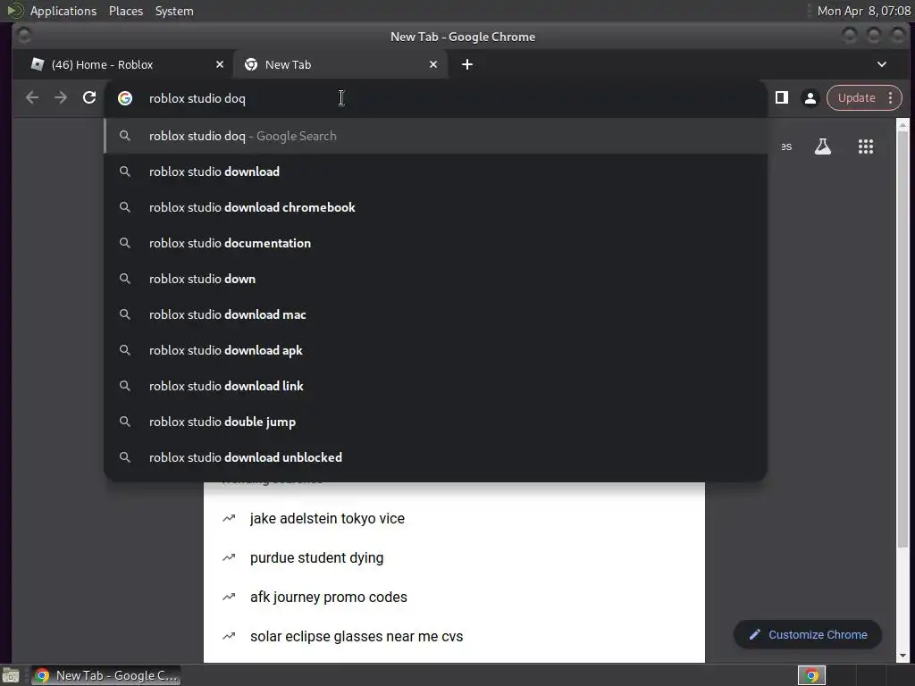Open the Search Labs flask icon

pyautogui.click(x=823, y=146)
